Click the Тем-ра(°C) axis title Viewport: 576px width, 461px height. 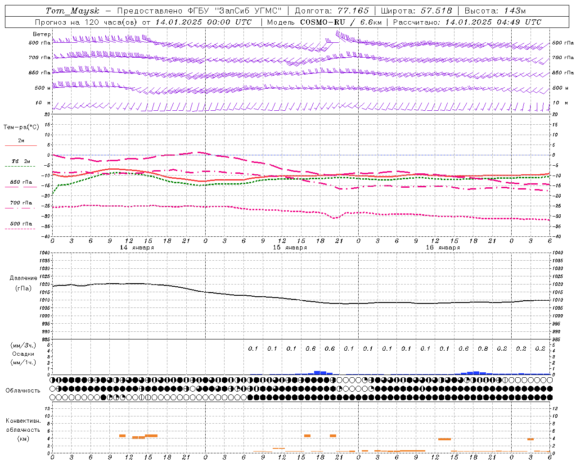tap(21, 127)
